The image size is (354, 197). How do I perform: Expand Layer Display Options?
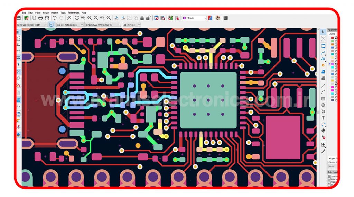[333, 158]
